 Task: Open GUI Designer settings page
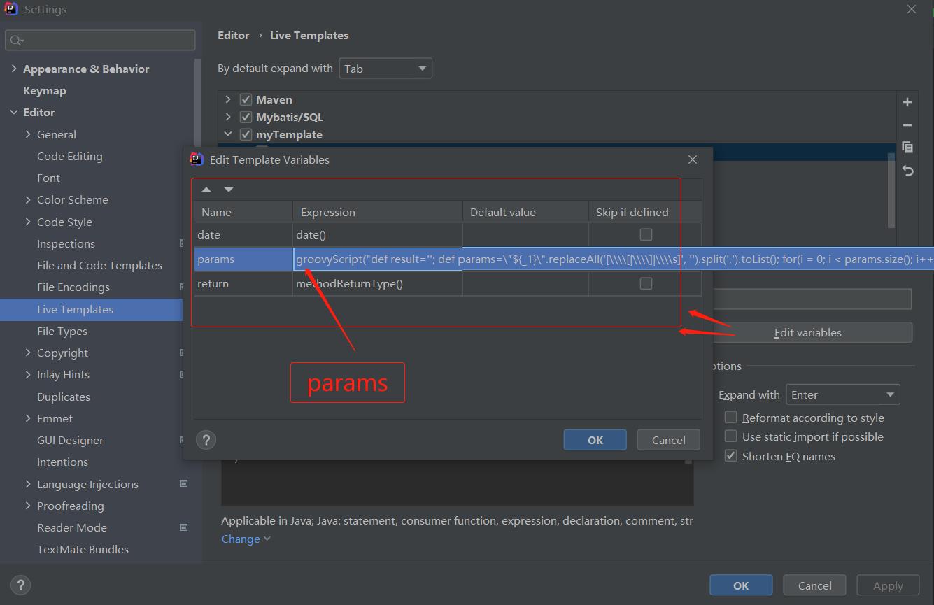click(x=70, y=440)
